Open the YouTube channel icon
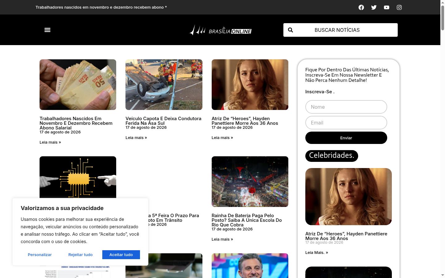The width and height of the screenshot is (445, 278). click(x=387, y=7)
